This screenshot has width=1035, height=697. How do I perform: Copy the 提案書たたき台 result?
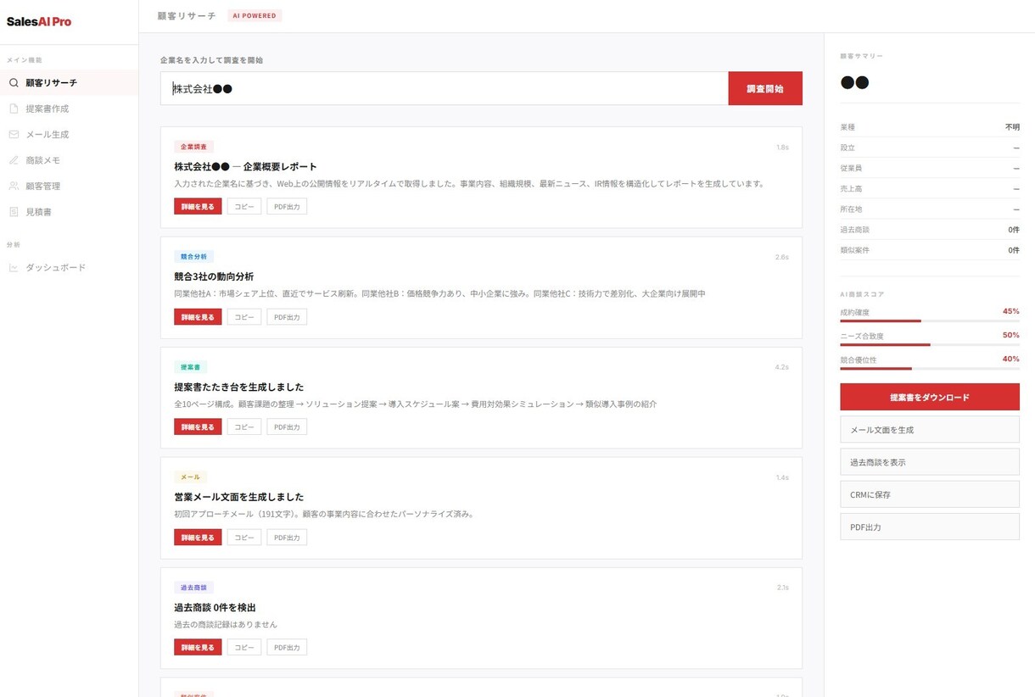(244, 427)
